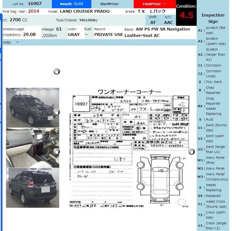Click the U1 Dent thumb size entry
240x231 pixels.
(213, 128)
